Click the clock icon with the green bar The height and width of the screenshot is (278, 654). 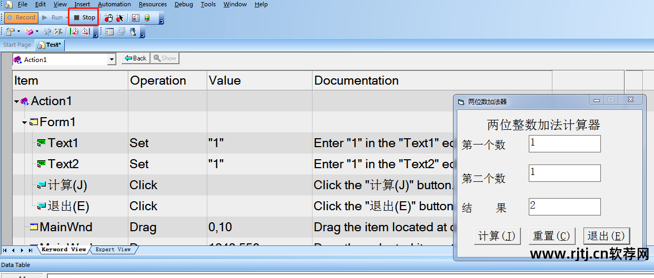tap(74, 32)
